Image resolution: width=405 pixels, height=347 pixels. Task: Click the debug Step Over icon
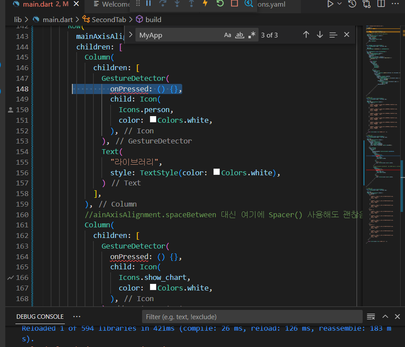163,4
